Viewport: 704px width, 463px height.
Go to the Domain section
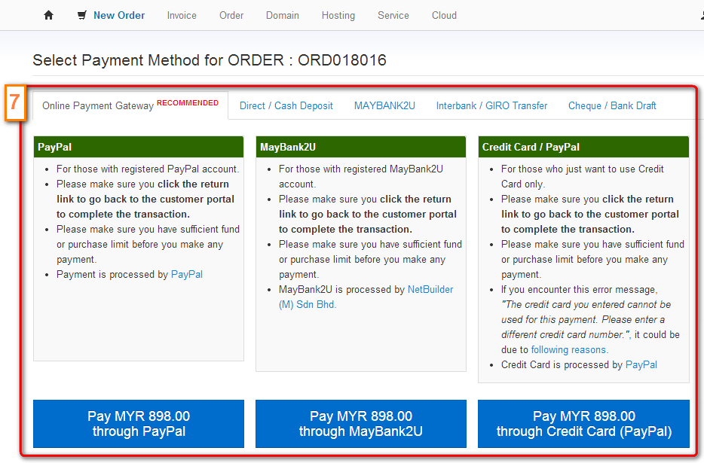(x=283, y=15)
